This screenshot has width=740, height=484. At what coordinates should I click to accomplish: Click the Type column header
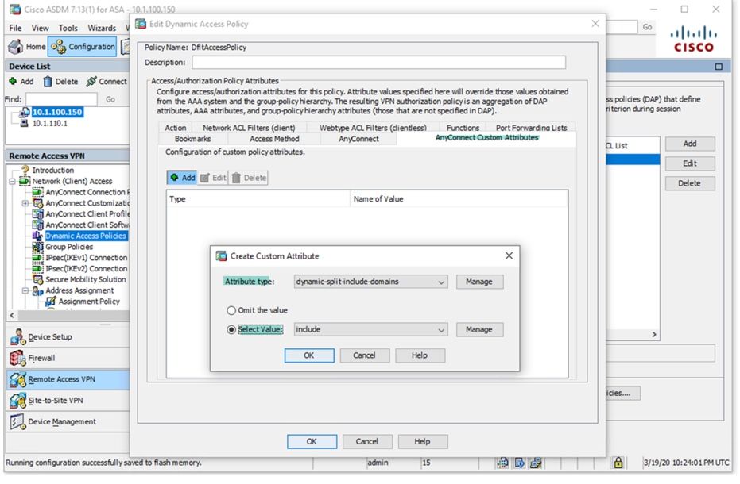(x=258, y=199)
